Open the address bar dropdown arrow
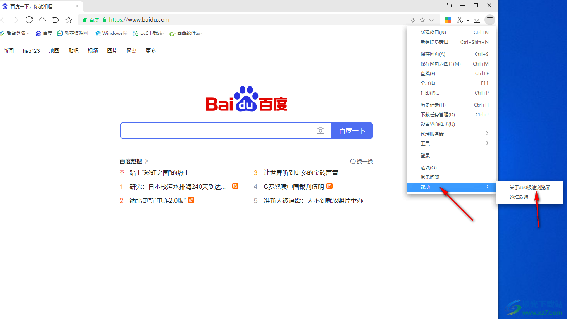 [431, 20]
